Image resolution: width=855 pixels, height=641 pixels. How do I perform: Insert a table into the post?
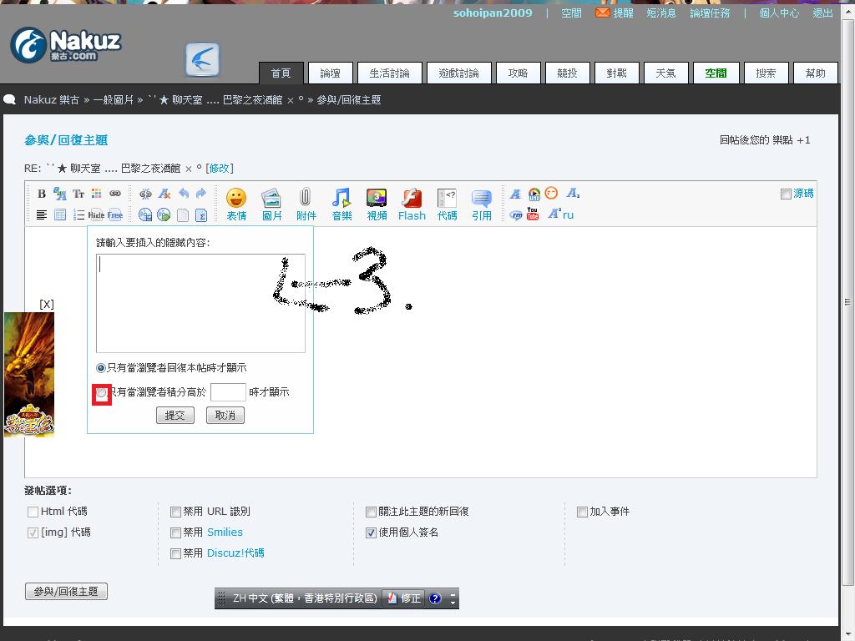point(60,215)
